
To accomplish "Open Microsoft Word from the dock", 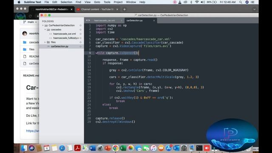I will click(92, 148).
